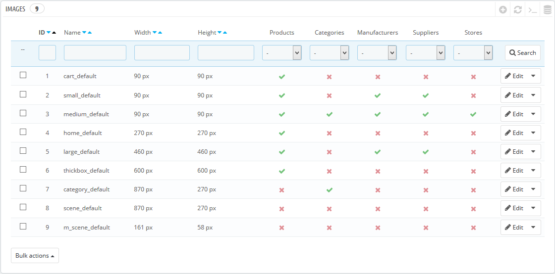Sort Width column descending arrow
Screen dimensions: 555x274
pos(154,33)
